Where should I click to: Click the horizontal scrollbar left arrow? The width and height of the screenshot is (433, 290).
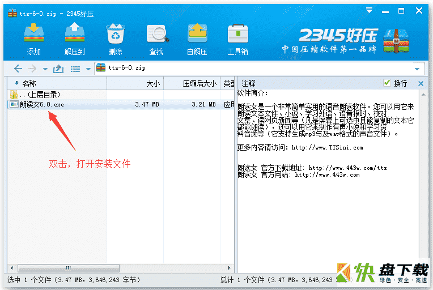tap(12, 268)
